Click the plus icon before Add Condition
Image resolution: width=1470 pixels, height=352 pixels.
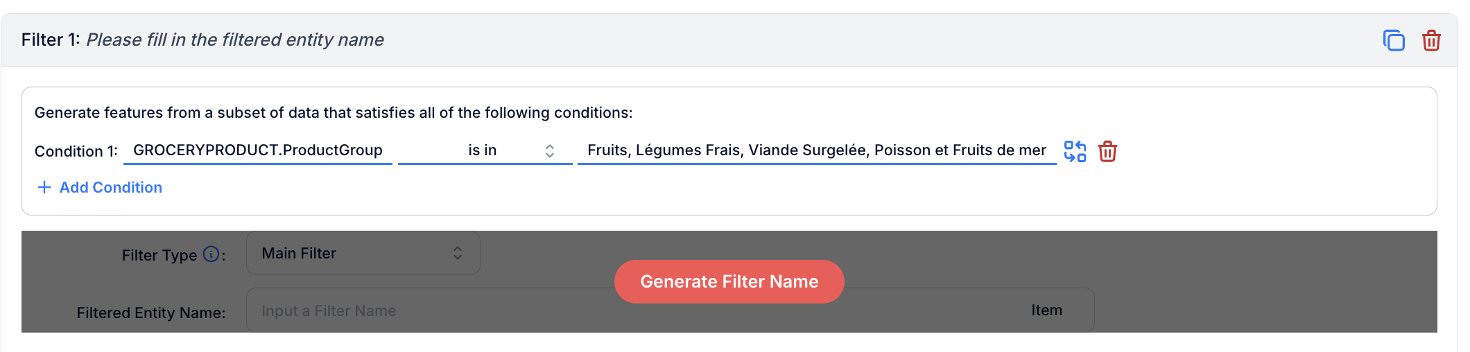(x=44, y=187)
